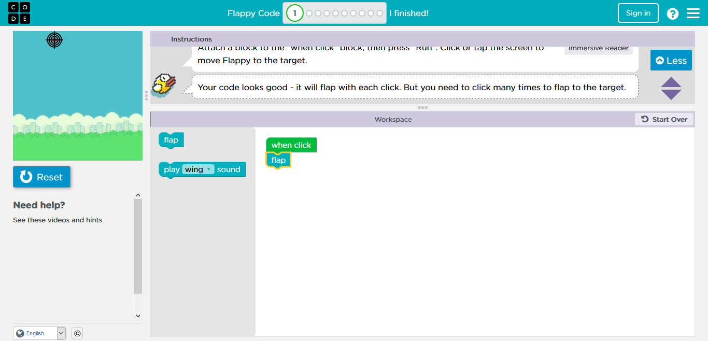Click Start Over in the workspace header
Screen dimensions: 708x341
664,119
